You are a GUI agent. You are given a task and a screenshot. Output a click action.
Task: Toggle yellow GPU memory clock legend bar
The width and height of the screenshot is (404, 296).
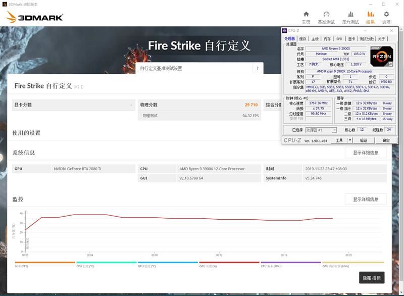pos(353,263)
